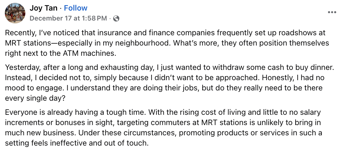The height and width of the screenshot is (152, 343).
Task: Open Joy Tan's profile picture
Action: pyautogui.click(x=15, y=13)
